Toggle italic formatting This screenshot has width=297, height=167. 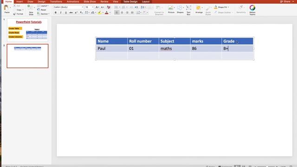[x=61, y=13]
